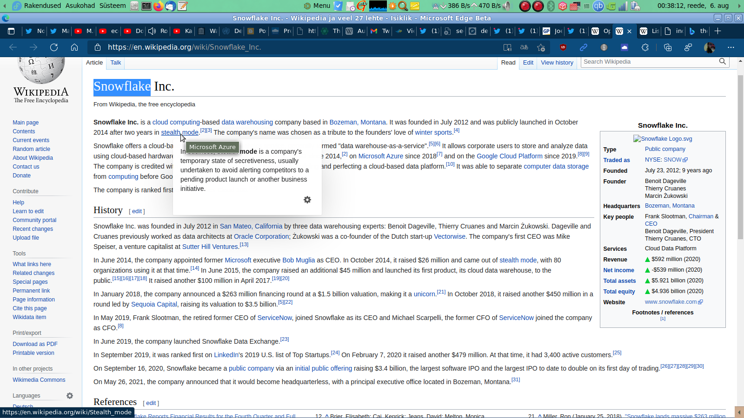Screen dimensions: 744x418
Task: Edit the History section via edit link
Action: click(137, 211)
